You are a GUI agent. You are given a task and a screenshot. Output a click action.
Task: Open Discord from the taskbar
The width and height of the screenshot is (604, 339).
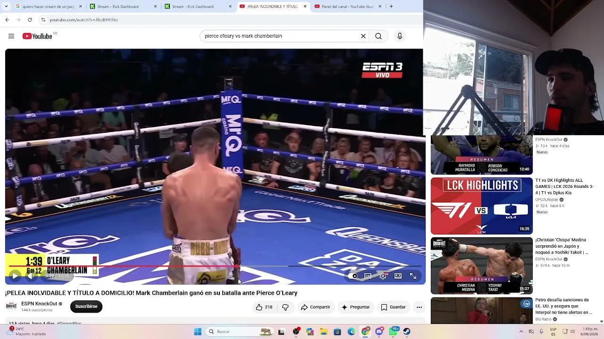(379, 331)
